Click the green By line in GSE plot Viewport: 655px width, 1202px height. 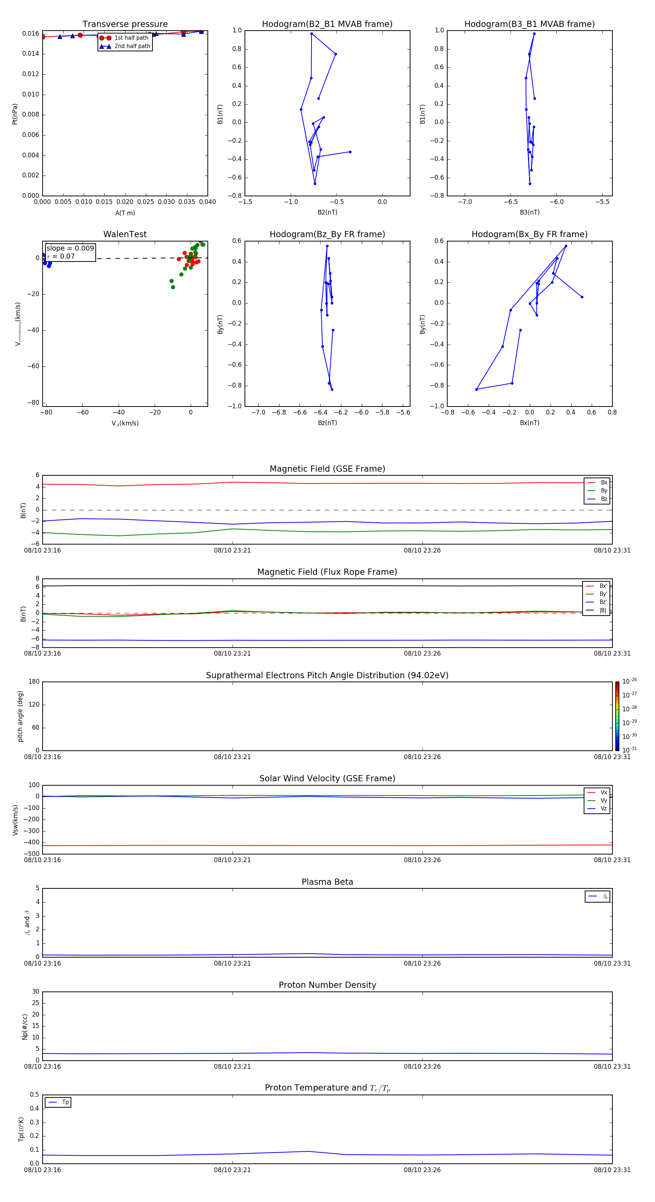(327, 531)
